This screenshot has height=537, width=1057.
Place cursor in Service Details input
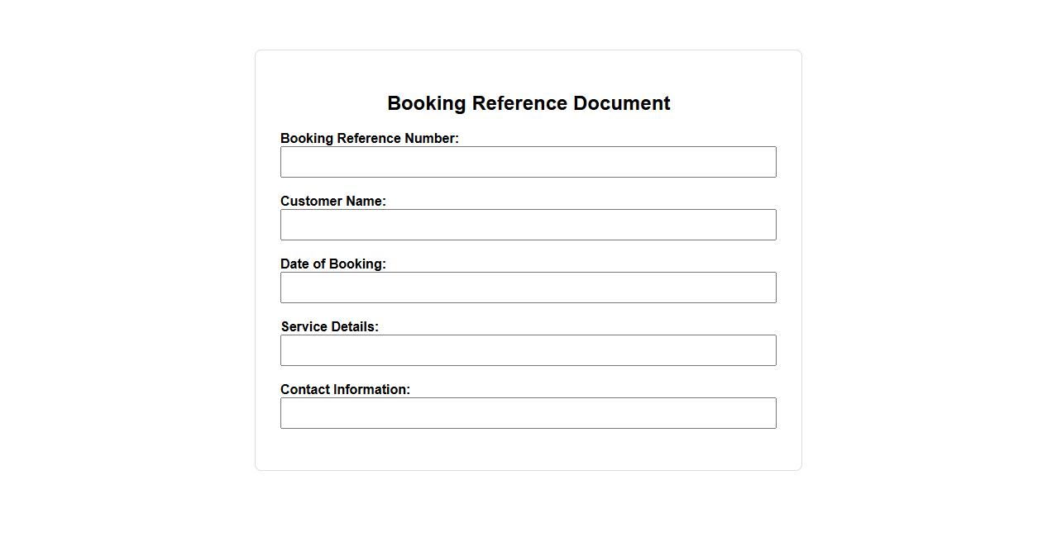[x=528, y=350]
